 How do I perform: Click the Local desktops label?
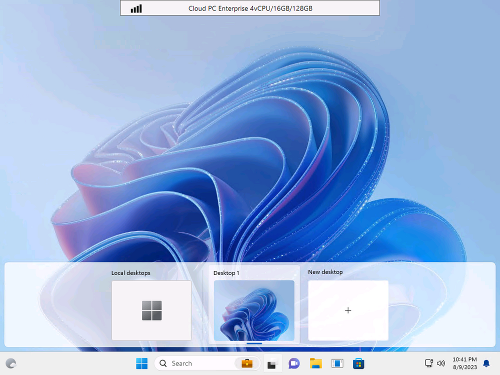(x=130, y=273)
